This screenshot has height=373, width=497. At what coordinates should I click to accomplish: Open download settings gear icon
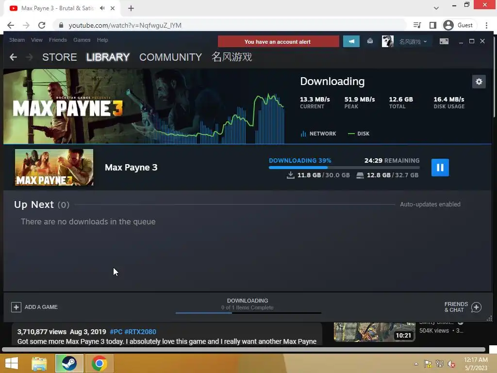[x=479, y=82]
